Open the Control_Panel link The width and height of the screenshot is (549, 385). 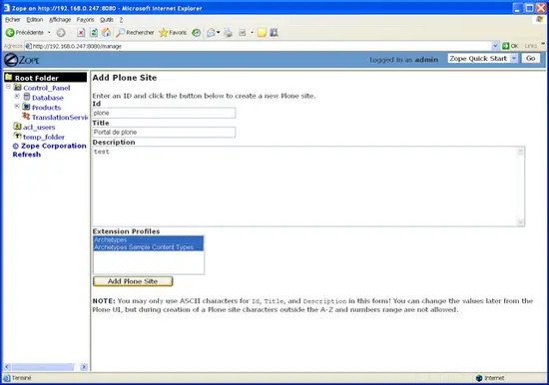click(47, 88)
